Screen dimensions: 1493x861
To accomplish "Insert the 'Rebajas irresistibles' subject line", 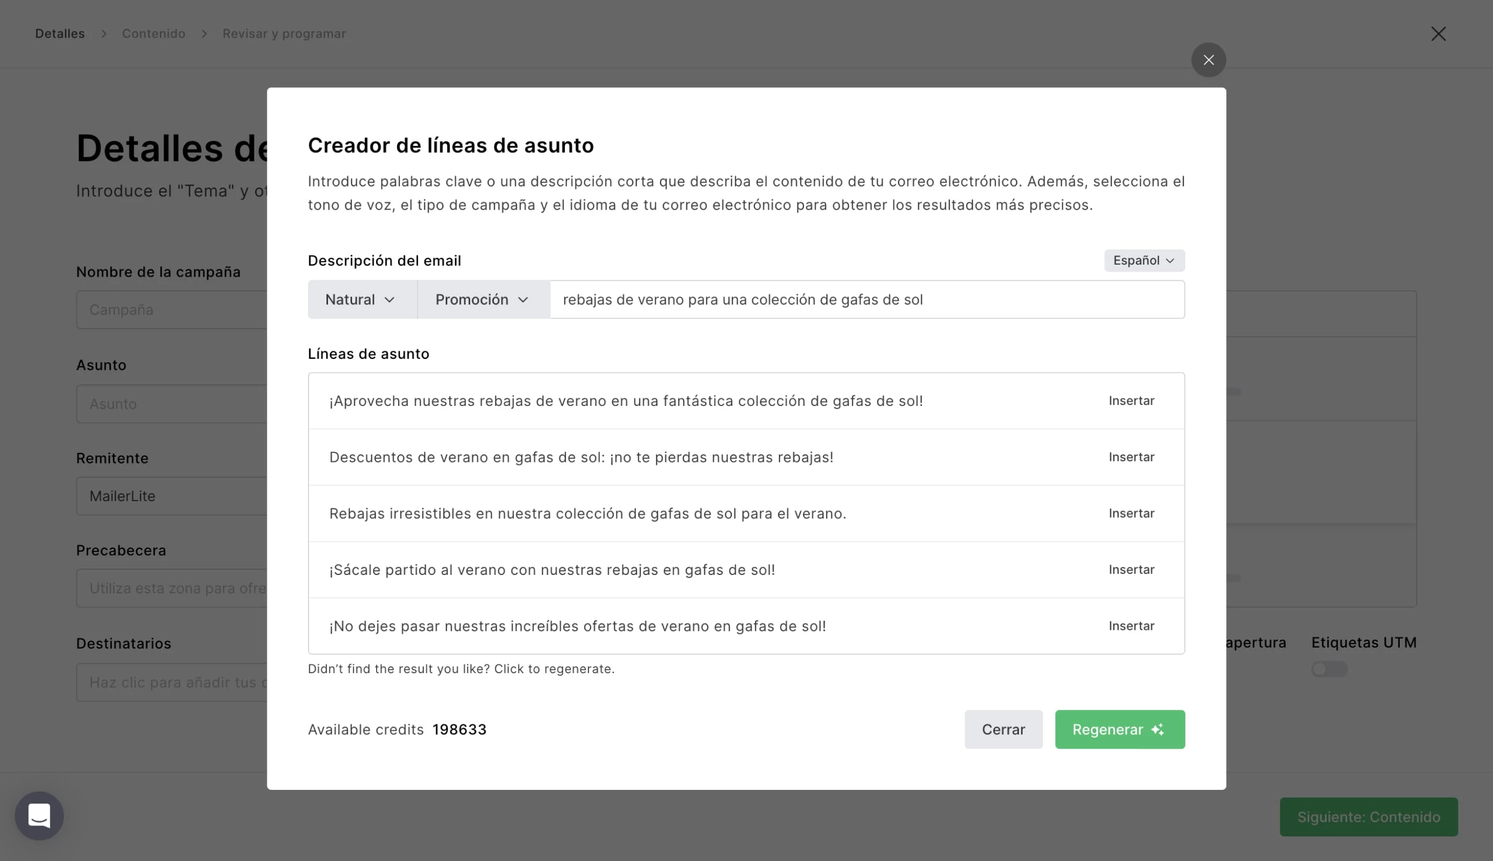I will [x=1130, y=513].
